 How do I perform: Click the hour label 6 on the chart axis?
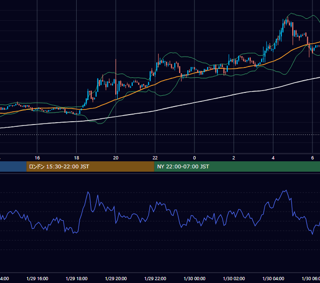click(x=312, y=158)
